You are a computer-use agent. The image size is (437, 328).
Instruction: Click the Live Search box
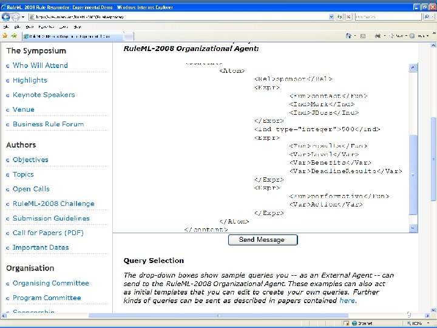388,17
